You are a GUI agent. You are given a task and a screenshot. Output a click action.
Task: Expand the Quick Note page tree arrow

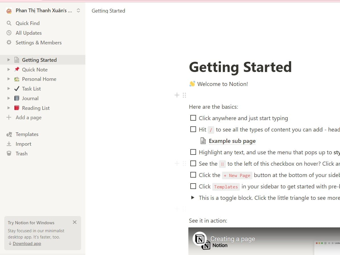(x=9, y=69)
